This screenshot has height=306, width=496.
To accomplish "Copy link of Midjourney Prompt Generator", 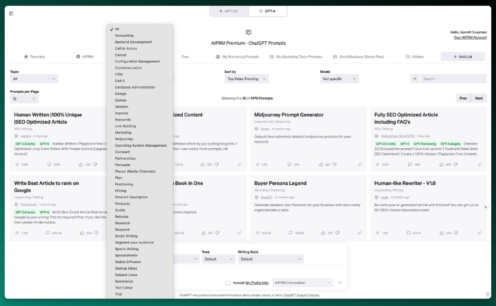I will tap(360, 165).
